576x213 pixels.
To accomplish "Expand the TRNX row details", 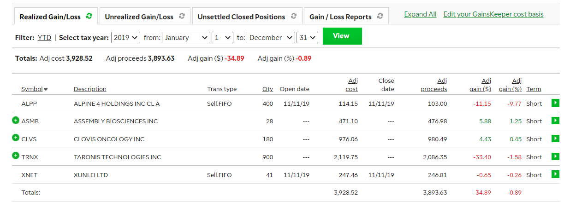I will [16, 156].
